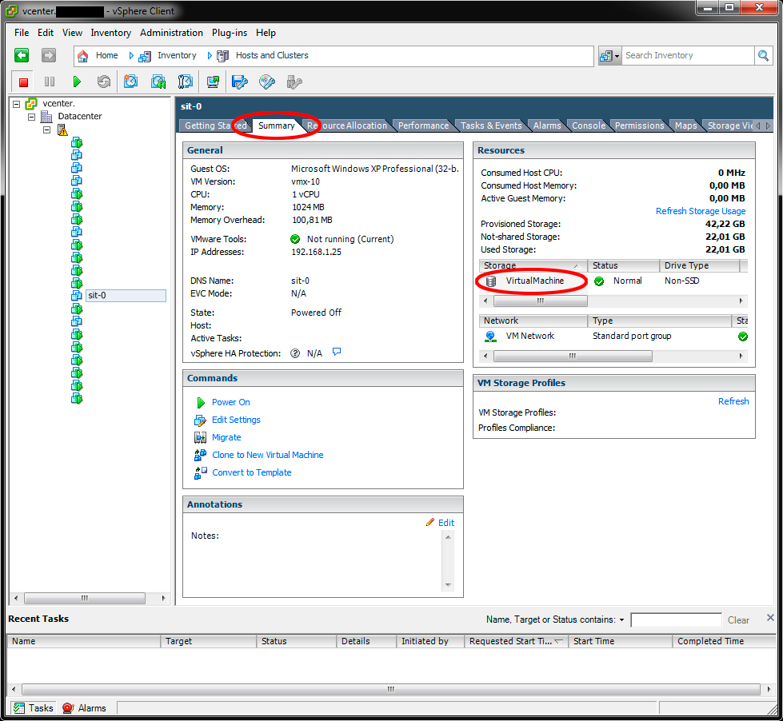Click the warning host icon under Datacenter
The image size is (783, 721).
62,130
